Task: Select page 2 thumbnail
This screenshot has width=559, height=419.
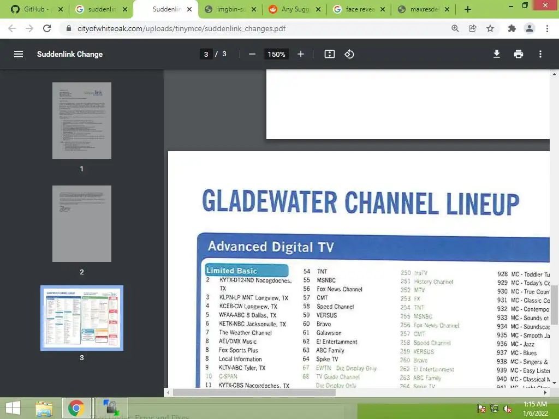Action: pos(82,223)
